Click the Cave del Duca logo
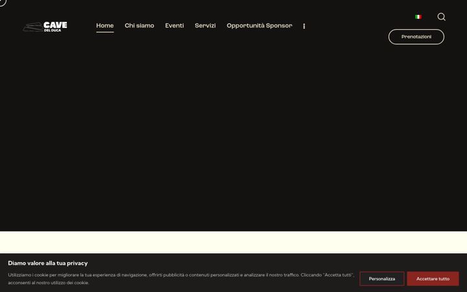 click(45, 27)
